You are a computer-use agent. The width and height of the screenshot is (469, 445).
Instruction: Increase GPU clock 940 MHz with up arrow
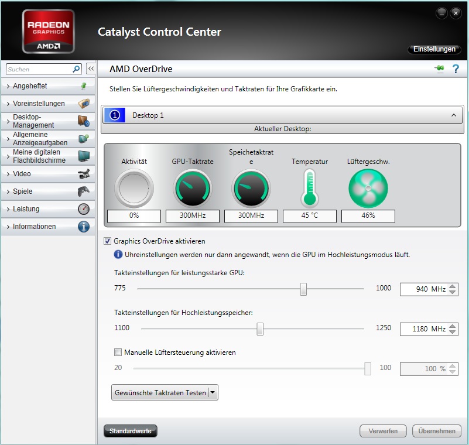[x=453, y=286]
